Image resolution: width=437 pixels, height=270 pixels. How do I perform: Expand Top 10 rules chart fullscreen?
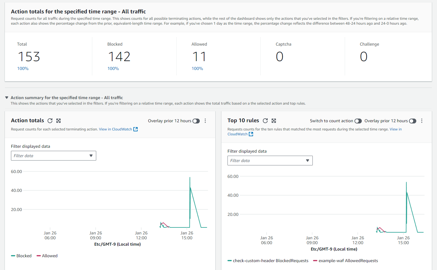click(274, 121)
